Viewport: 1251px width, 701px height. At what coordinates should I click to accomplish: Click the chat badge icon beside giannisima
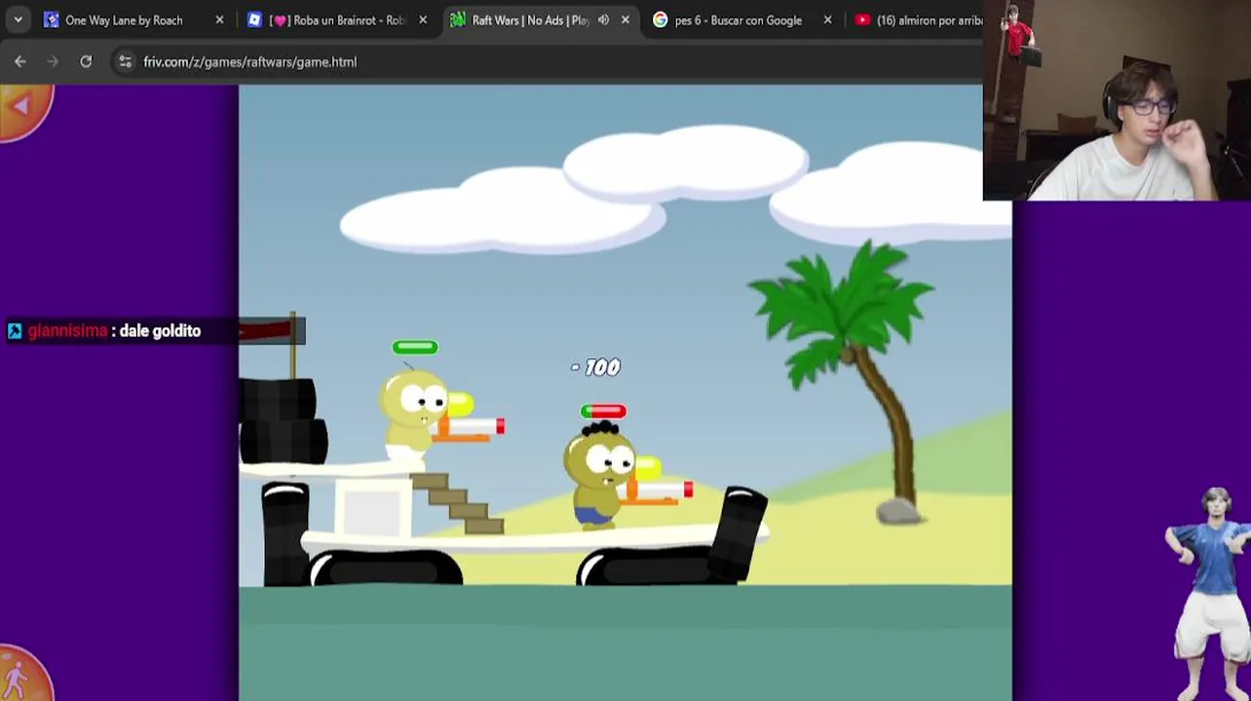[x=15, y=331]
